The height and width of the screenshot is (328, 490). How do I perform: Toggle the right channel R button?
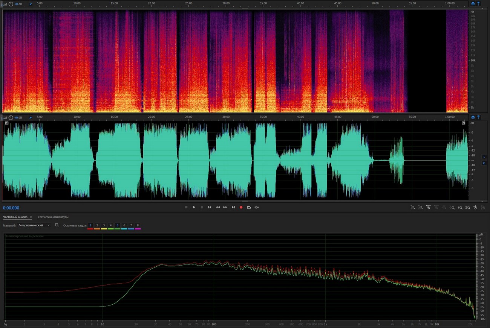(484, 163)
